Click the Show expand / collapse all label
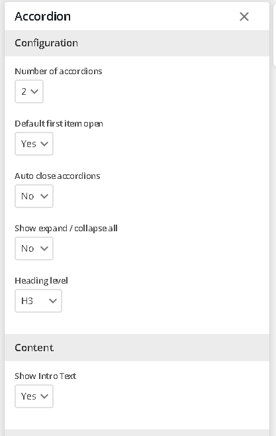 coord(66,229)
